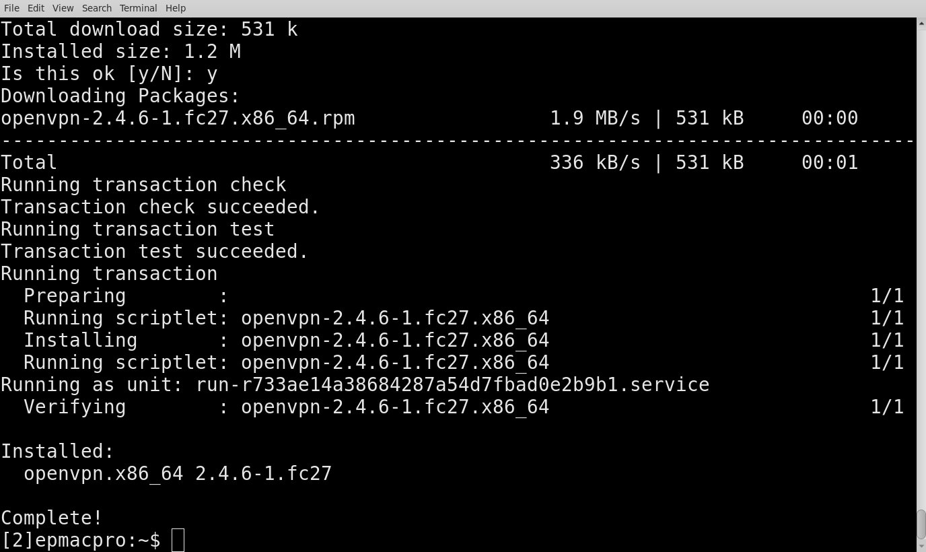
Task: Click the "Total download size: 531 k" line
Action: click(149, 29)
